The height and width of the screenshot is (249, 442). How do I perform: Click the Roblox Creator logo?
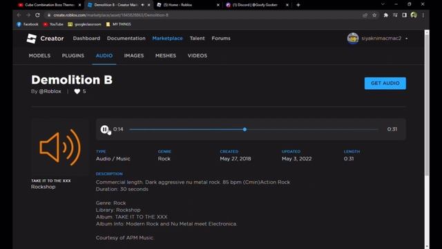point(45,39)
